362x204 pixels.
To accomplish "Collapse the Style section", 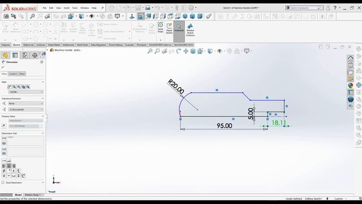I will (43, 82).
